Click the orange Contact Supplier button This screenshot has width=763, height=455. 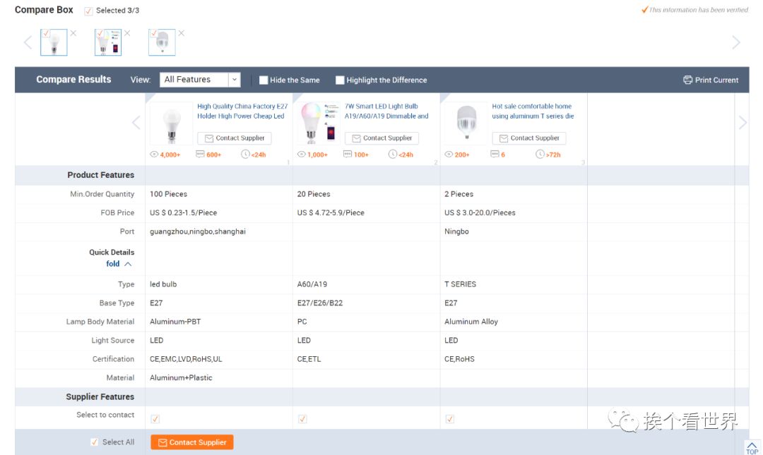[x=191, y=442]
